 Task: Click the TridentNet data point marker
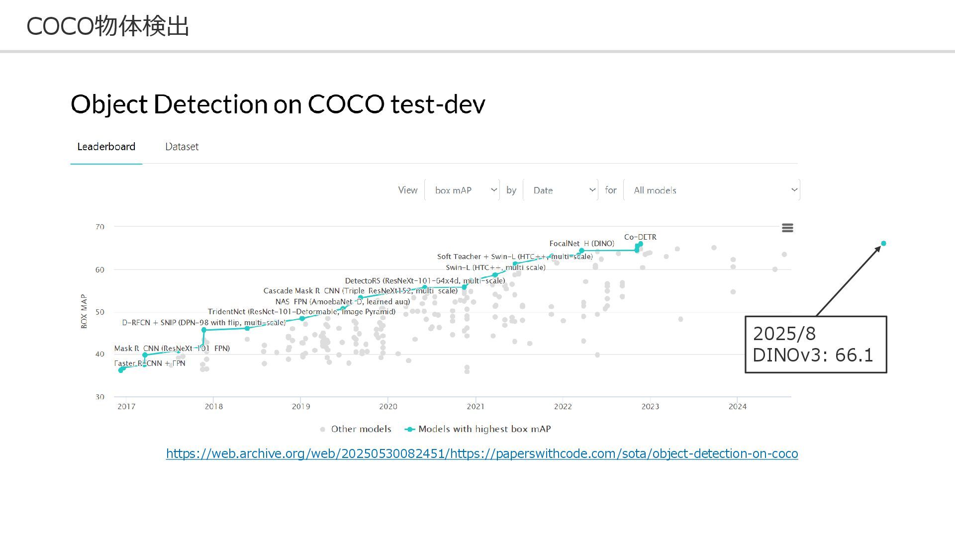(302, 319)
